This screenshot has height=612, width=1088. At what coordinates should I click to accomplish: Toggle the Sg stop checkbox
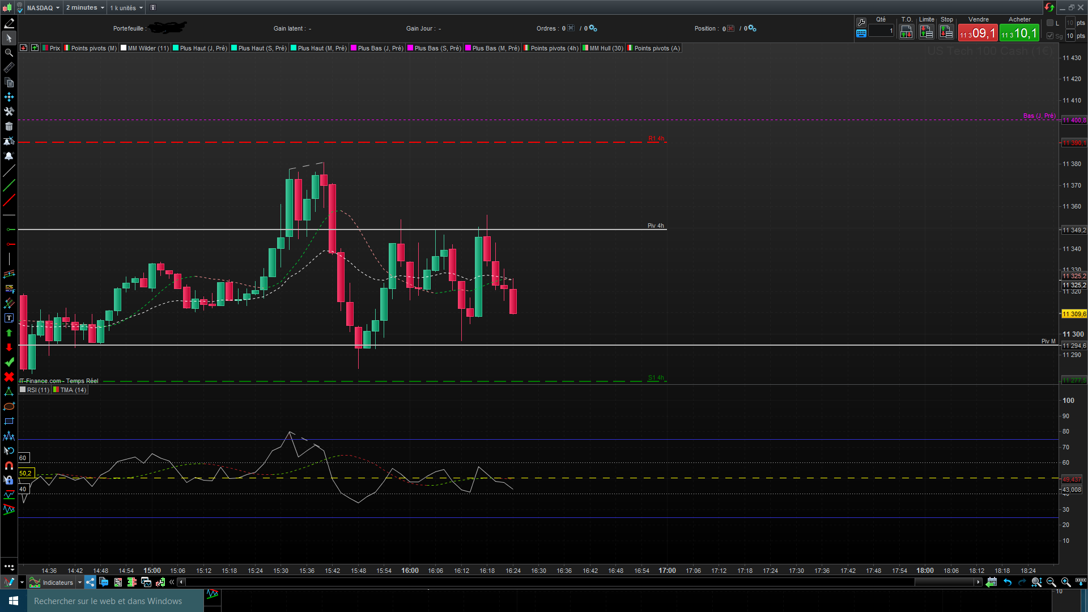click(x=1050, y=36)
